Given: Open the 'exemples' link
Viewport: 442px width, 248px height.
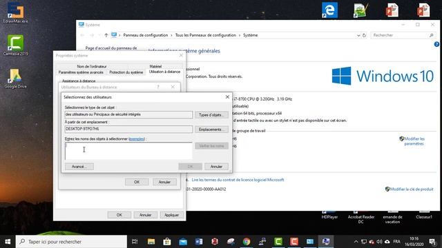Looking at the screenshot, I should [137, 139].
